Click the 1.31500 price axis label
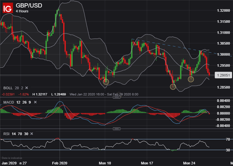The height and width of the screenshot is (166, 233). tap(223, 22)
